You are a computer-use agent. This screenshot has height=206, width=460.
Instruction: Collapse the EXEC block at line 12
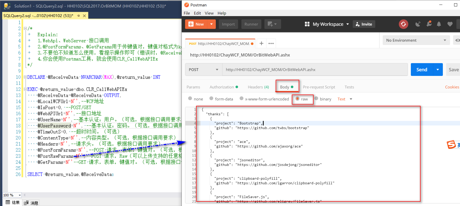coord(25,89)
